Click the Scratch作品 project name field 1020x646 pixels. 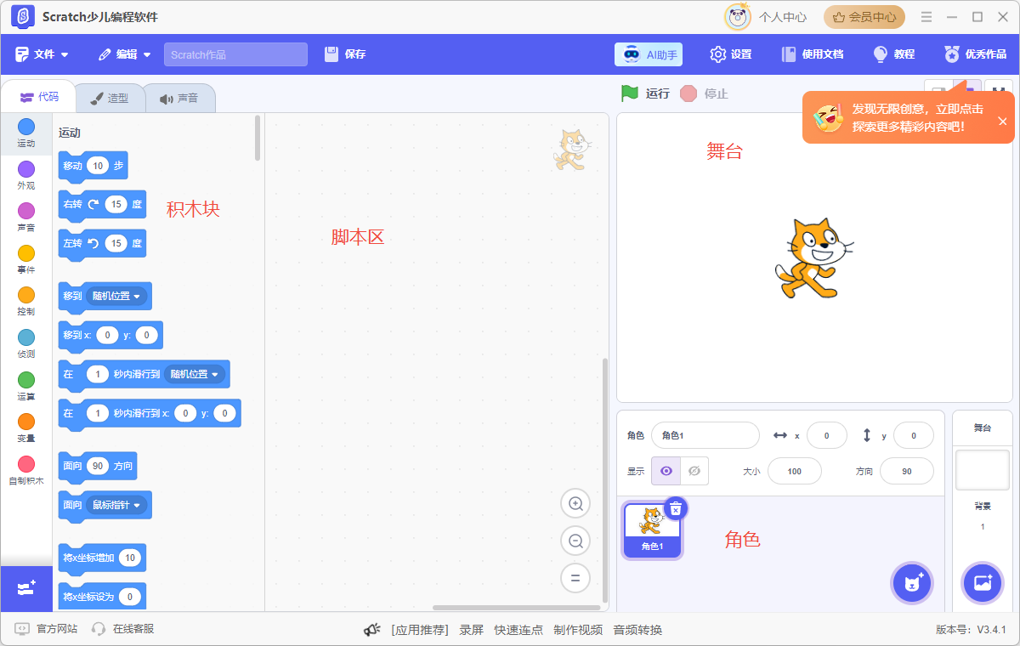(x=235, y=54)
